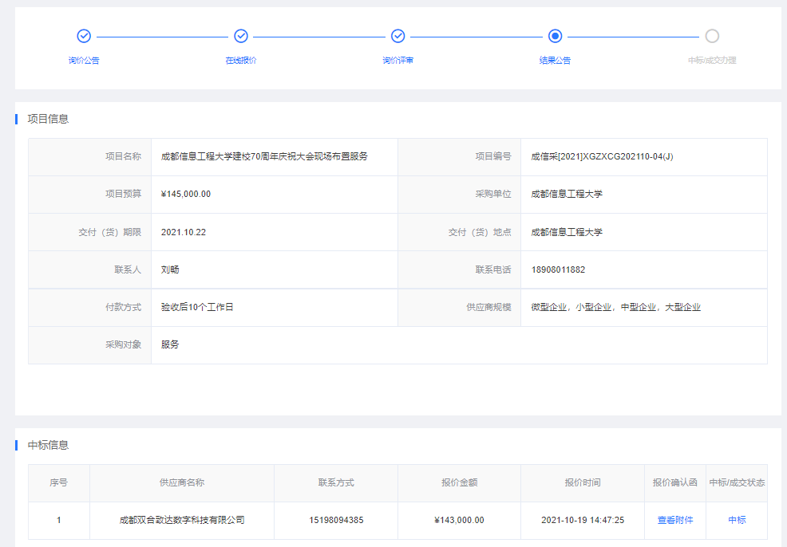This screenshot has width=787, height=547.
Task: Click the 报价金额 column header
Action: click(x=459, y=483)
